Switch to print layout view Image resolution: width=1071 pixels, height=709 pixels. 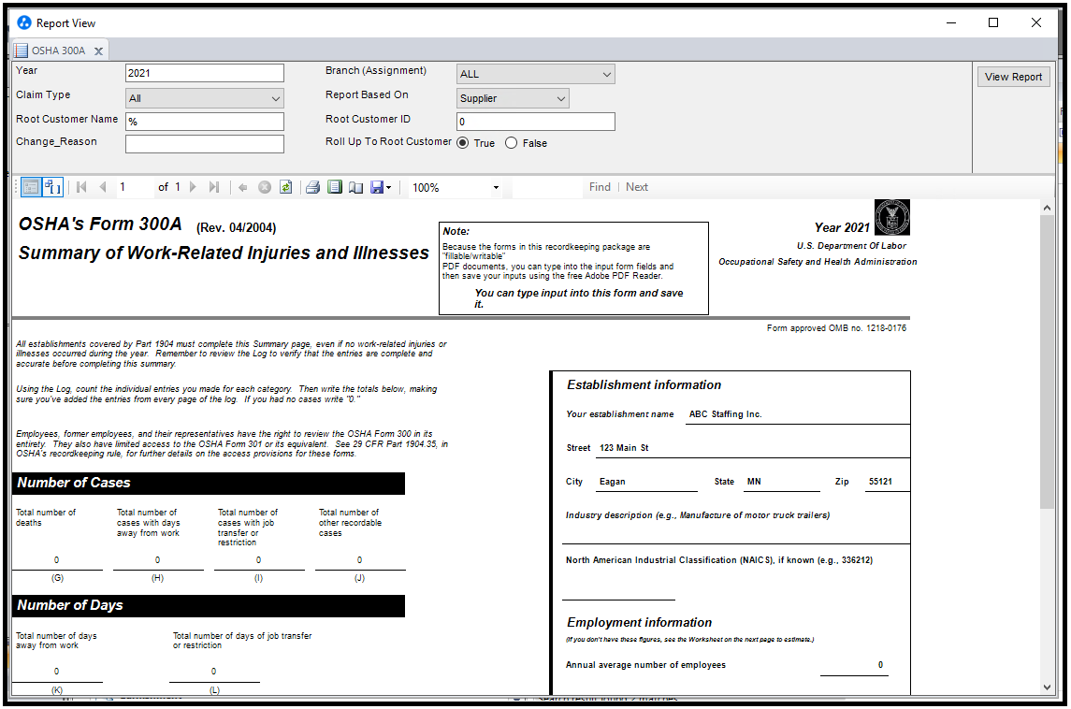[x=335, y=187]
